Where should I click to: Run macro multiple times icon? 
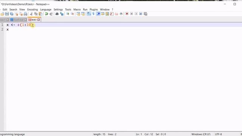[x=141, y=14]
